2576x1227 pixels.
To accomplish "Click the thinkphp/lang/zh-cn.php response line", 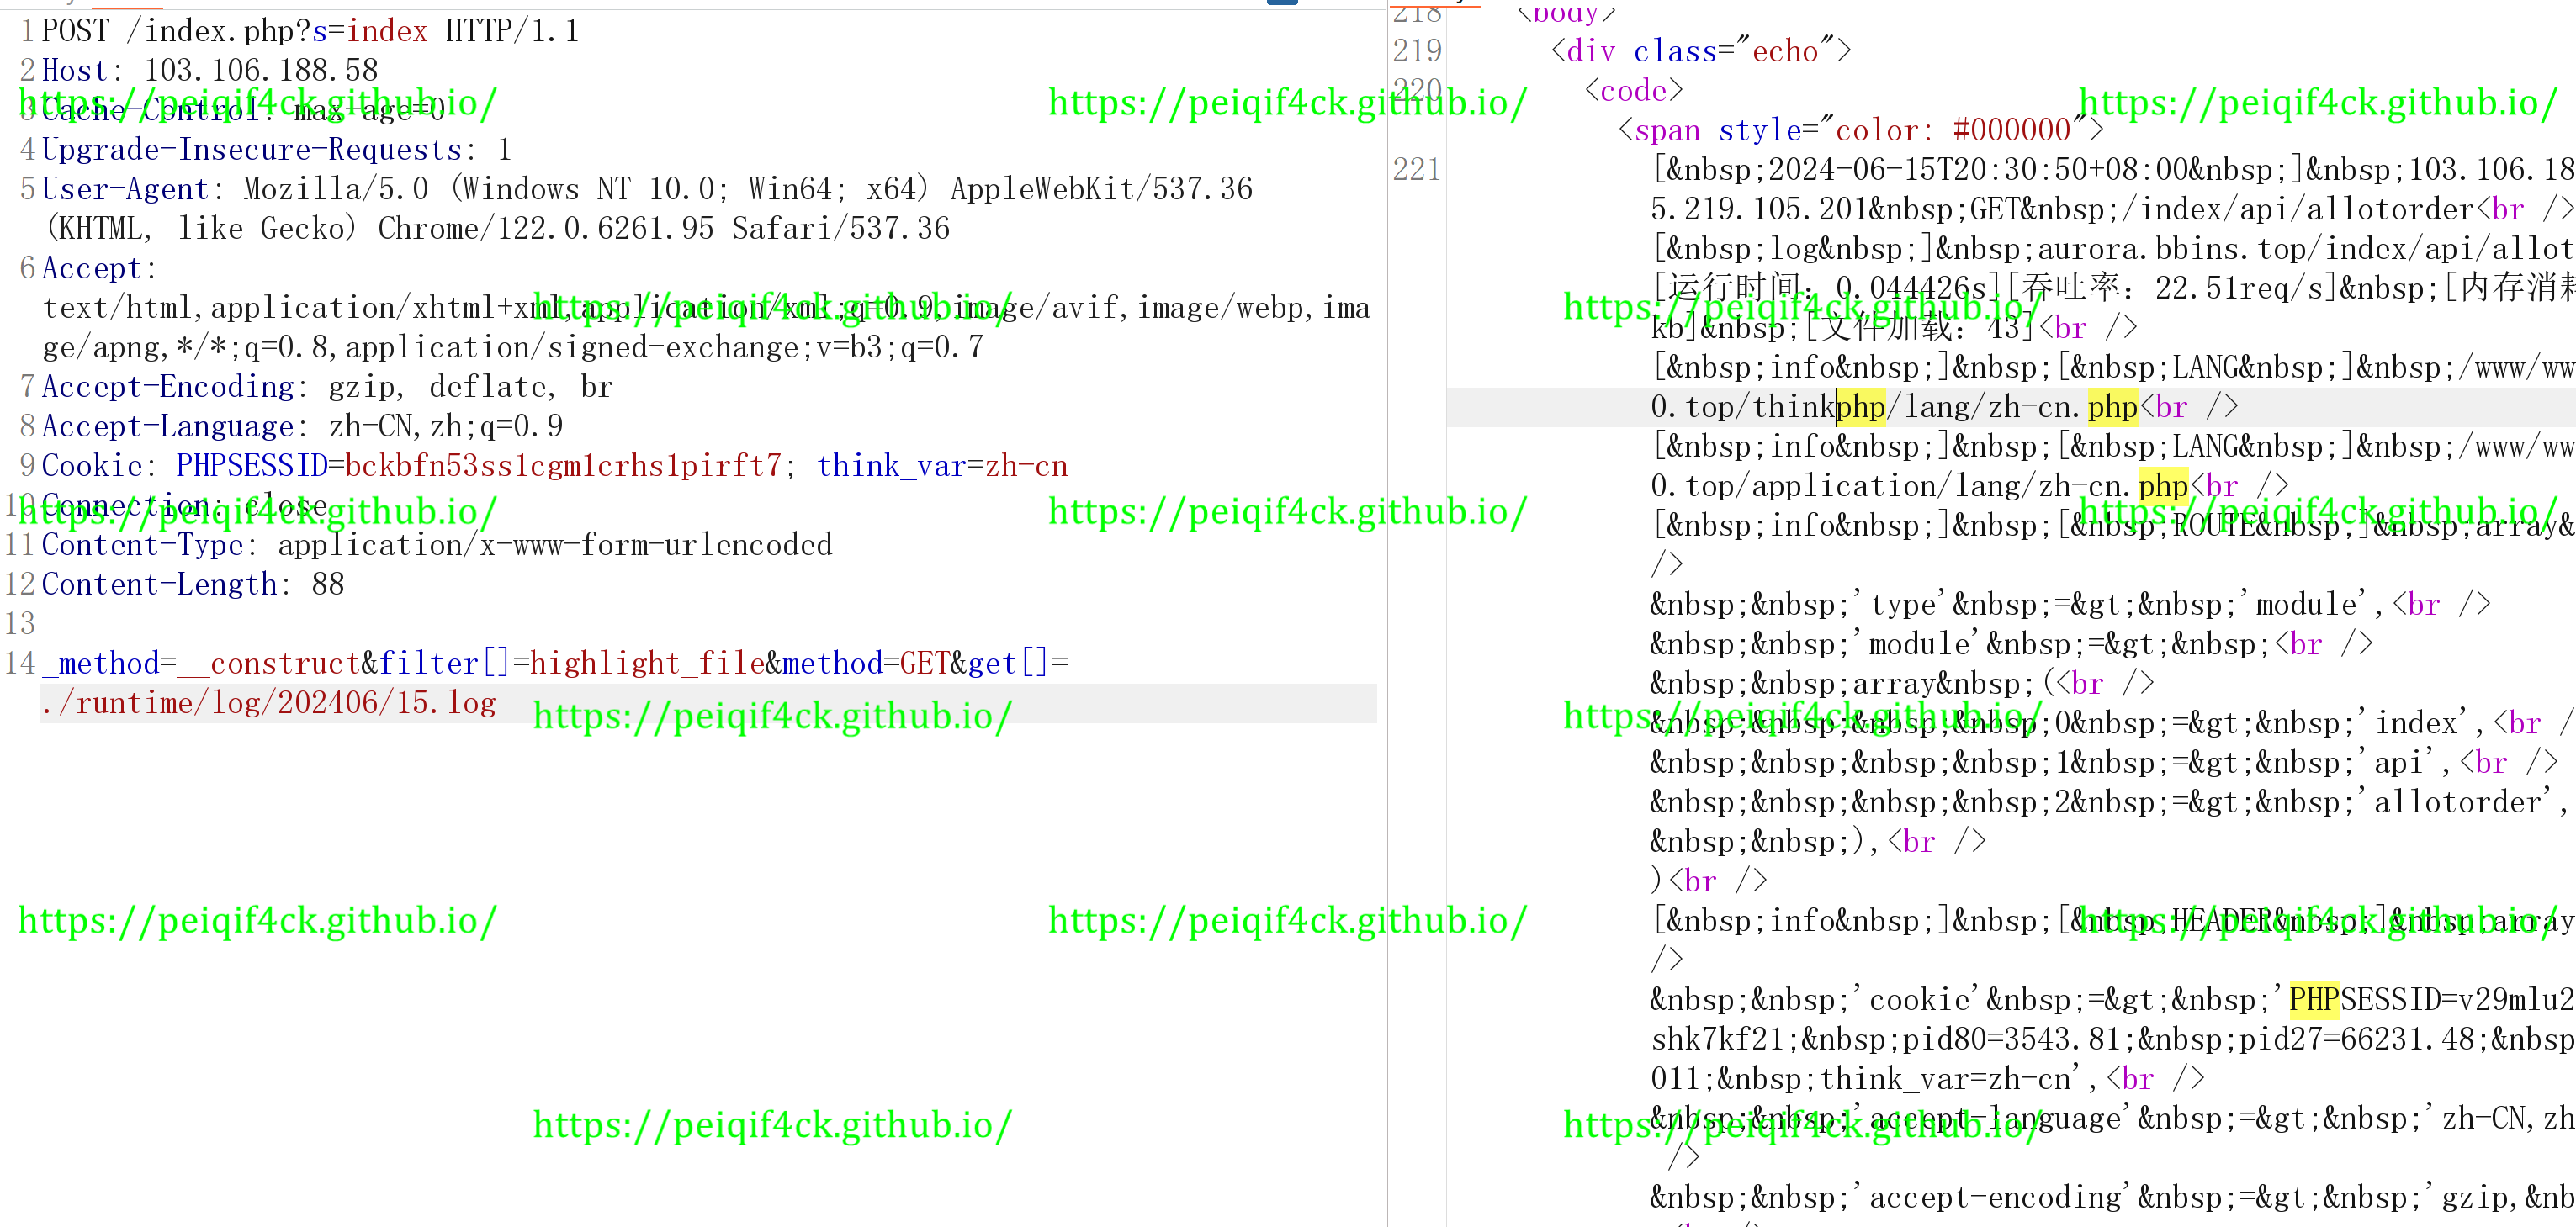I will (1945, 407).
